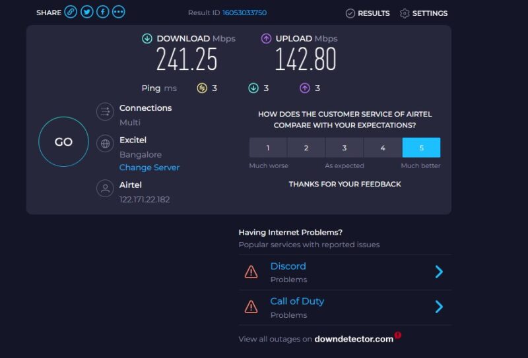Click the Change Server link
528x358 pixels.
point(149,167)
